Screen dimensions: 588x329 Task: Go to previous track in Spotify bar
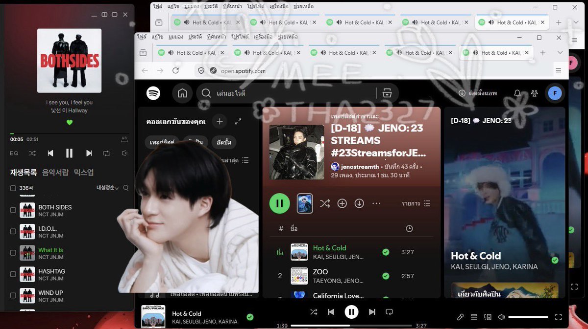(x=331, y=312)
